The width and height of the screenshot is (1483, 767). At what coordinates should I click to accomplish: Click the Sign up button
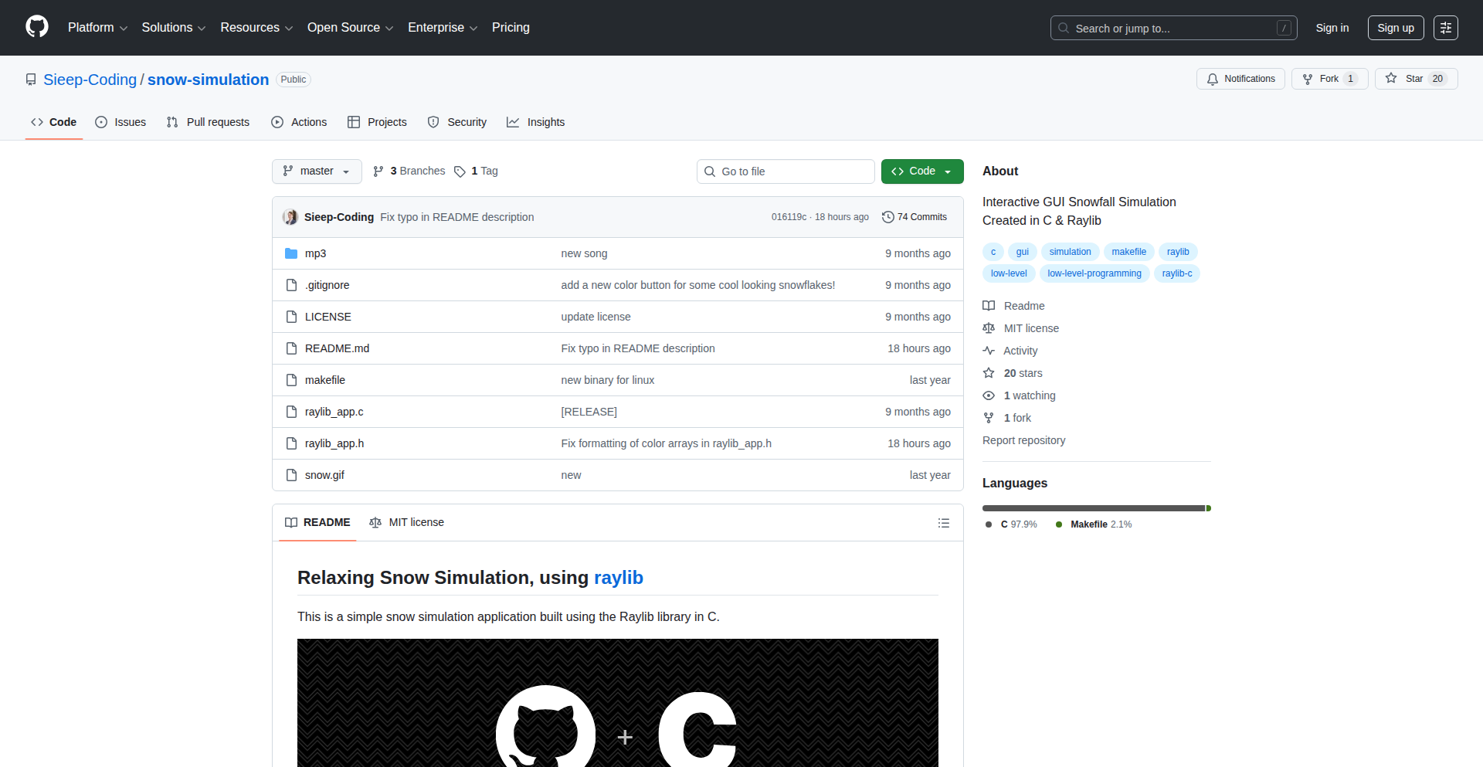pos(1396,28)
